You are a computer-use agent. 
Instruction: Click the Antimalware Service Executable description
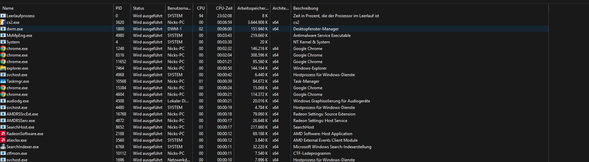click(x=322, y=36)
